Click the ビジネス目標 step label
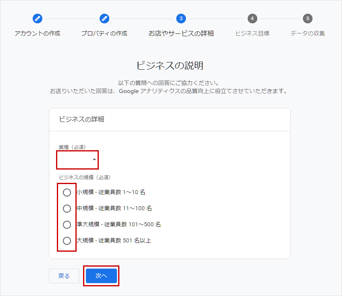342x296 pixels. pos(252,33)
